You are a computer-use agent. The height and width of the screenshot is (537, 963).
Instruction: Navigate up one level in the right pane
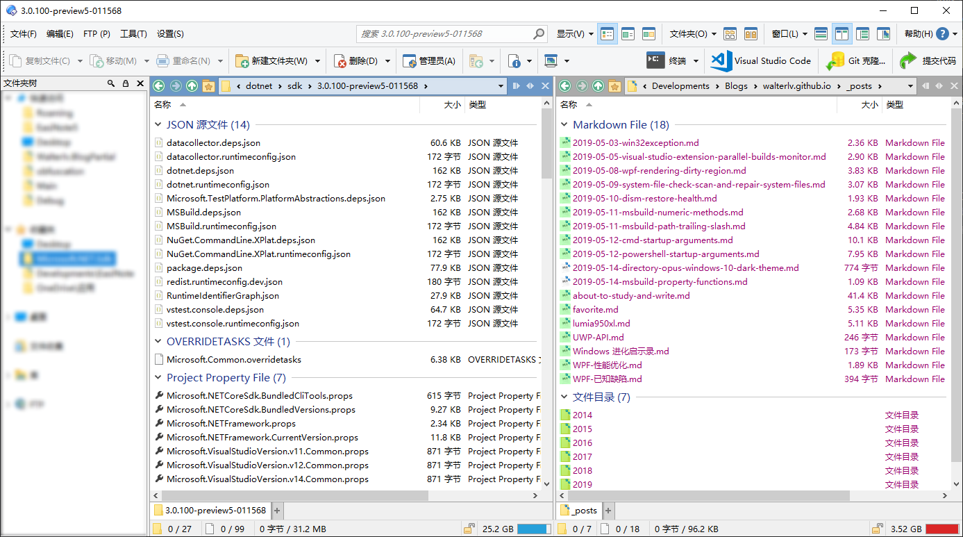598,85
